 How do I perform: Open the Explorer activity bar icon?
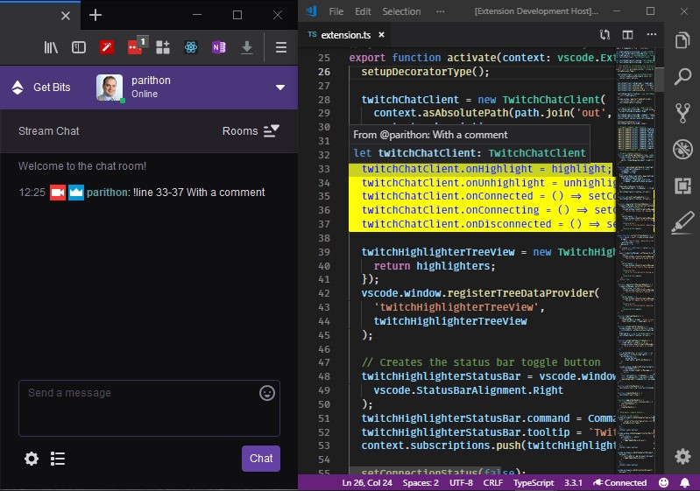tap(682, 40)
